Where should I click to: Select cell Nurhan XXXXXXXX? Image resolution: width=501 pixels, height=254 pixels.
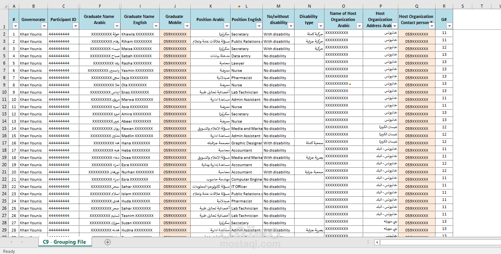click(140, 172)
